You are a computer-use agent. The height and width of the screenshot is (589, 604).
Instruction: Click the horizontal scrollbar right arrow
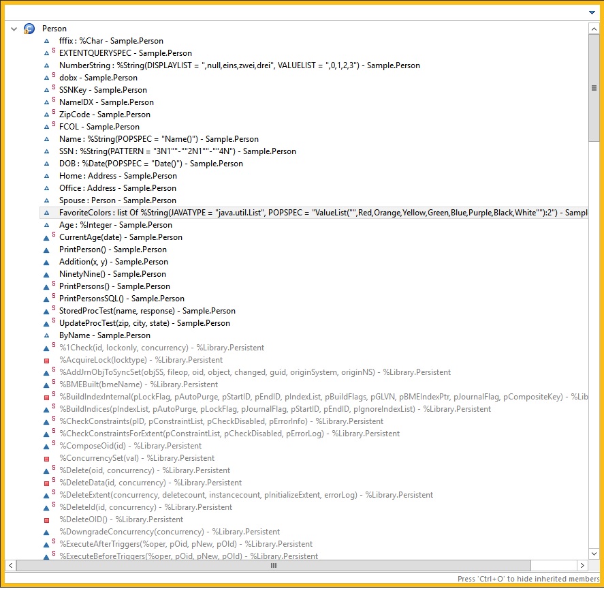[x=582, y=566]
